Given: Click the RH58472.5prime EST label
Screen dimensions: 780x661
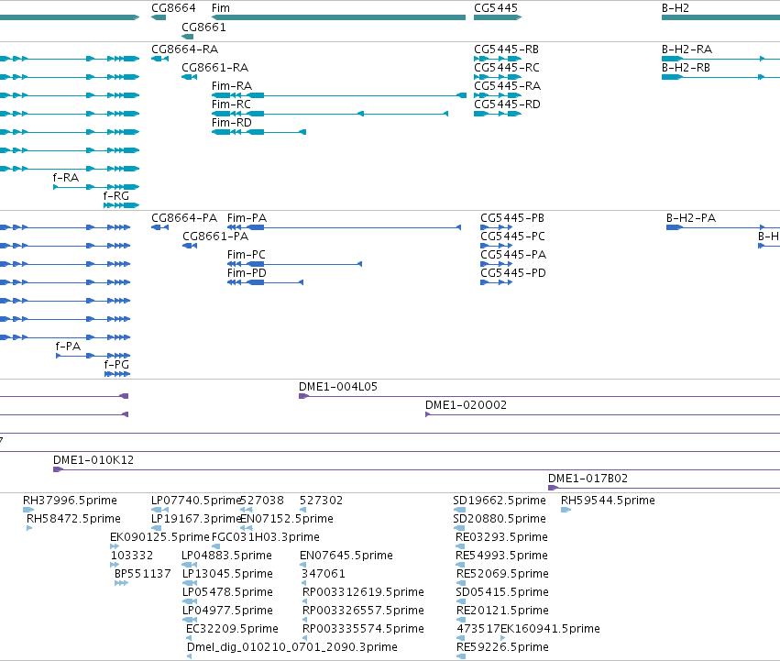Looking at the screenshot, I should (x=73, y=519).
